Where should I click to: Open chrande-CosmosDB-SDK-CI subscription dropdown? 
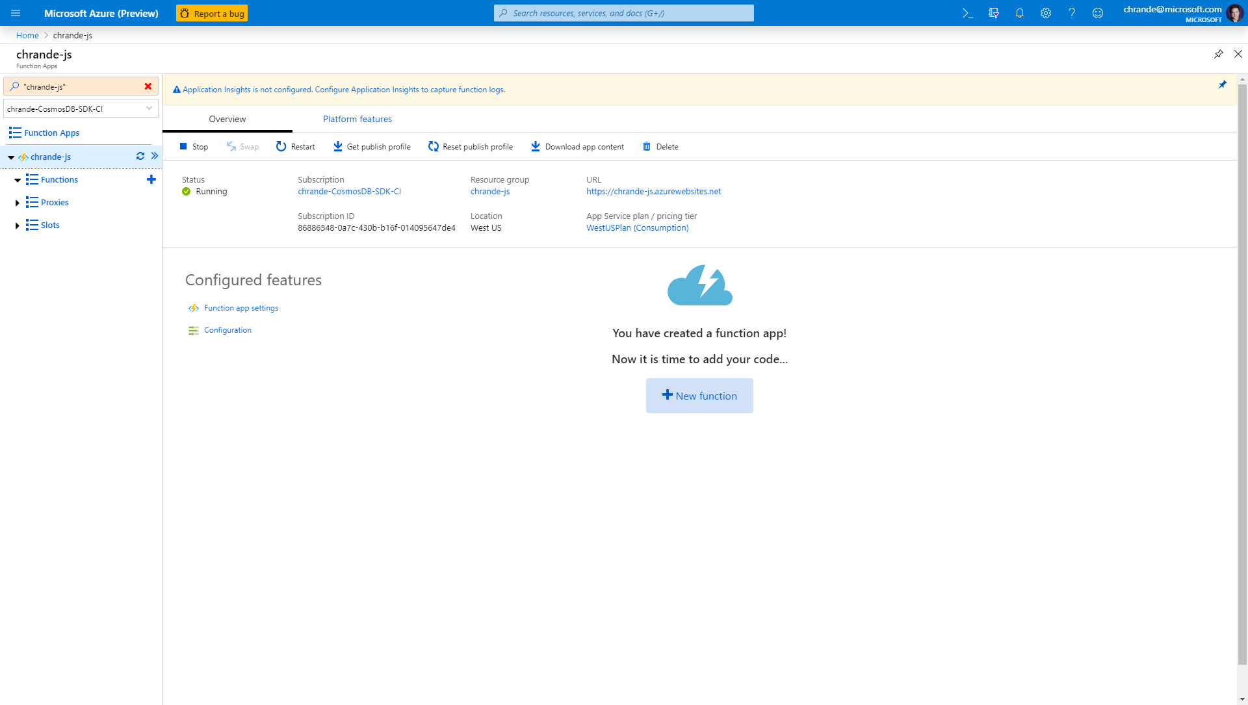click(81, 109)
